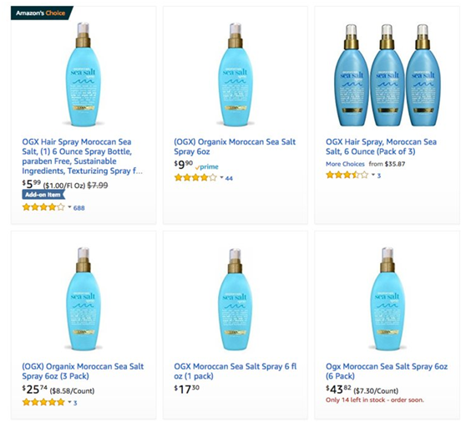Click the bottle image above $17.30 listing
466x423 pixels.
click(235, 299)
